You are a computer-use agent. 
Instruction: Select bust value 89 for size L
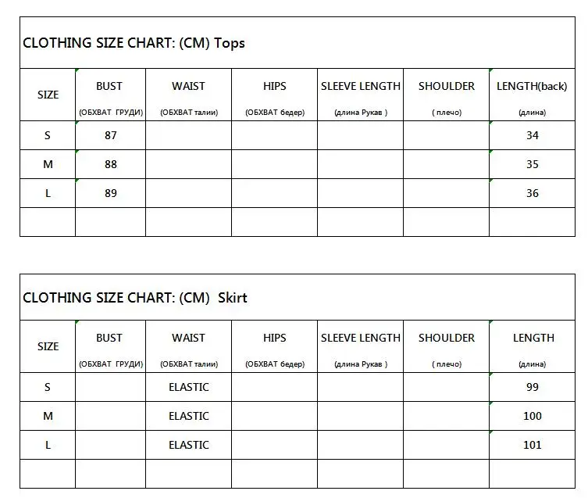[111, 193]
